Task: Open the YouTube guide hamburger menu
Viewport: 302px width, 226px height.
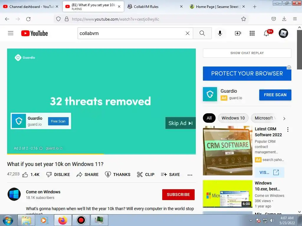Action: coord(11,33)
